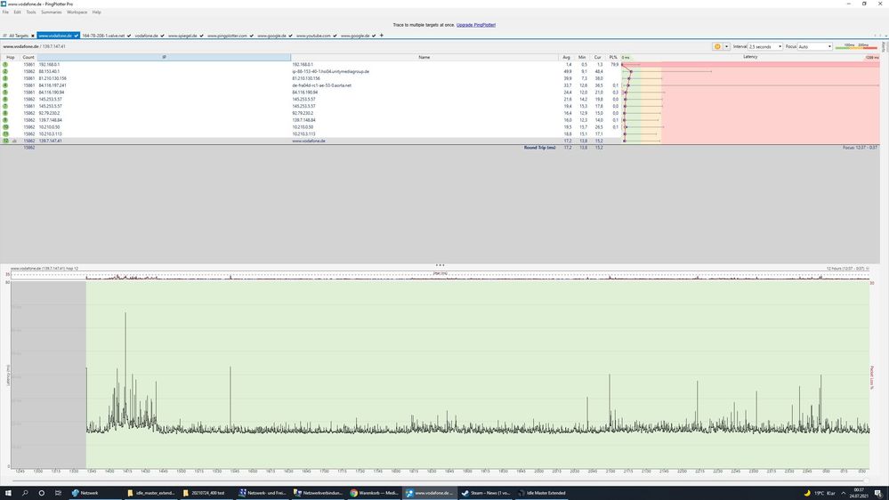Open the Help menu
Image resolution: width=889 pixels, height=500 pixels.
[x=96, y=12]
